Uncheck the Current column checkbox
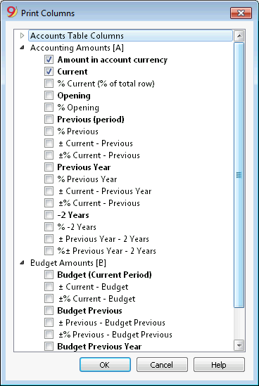 [x=49, y=72]
